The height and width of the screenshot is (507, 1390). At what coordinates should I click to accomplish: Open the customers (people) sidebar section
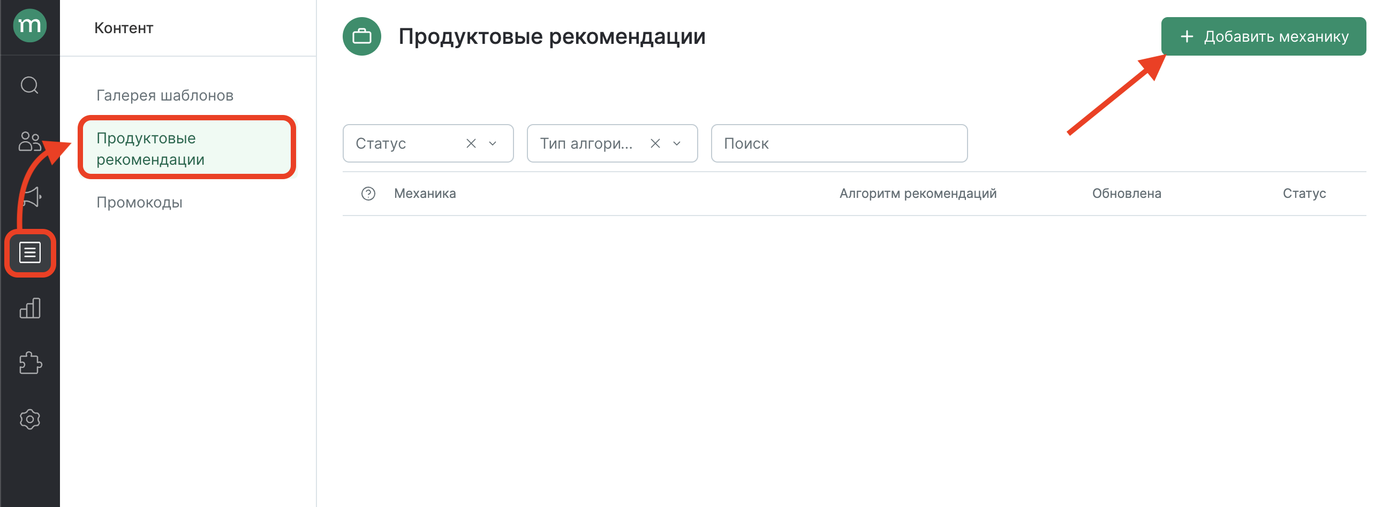(x=29, y=142)
